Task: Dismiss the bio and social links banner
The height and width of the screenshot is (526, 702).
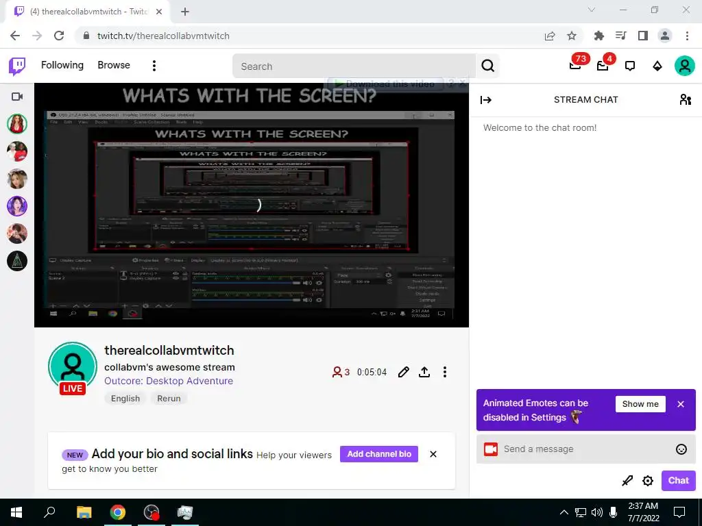Action: pyautogui.click(x=433, y=454)
